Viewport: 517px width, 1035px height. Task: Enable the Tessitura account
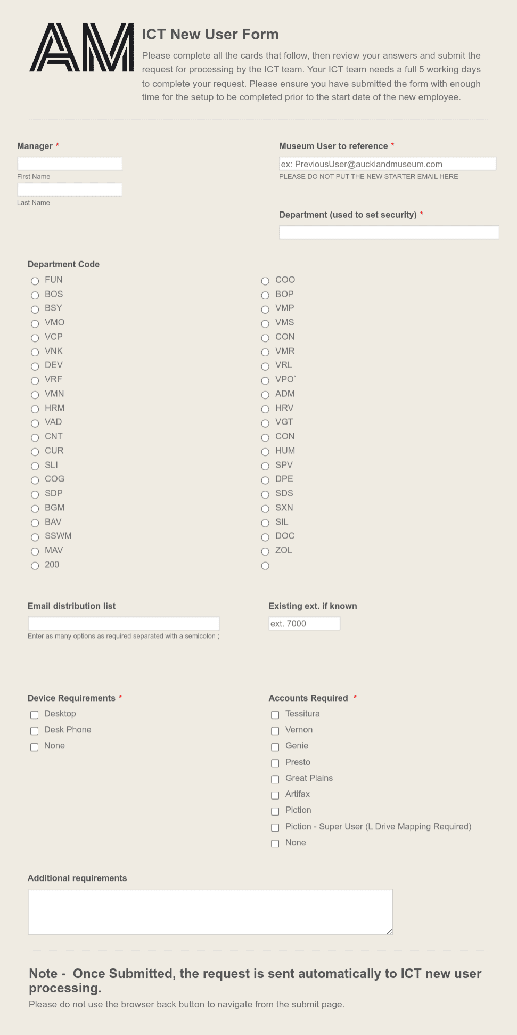(x=275, y=715)
